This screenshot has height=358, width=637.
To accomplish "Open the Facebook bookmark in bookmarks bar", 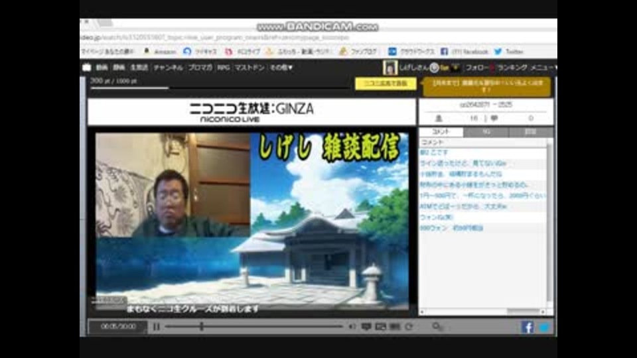I will 464,52.
